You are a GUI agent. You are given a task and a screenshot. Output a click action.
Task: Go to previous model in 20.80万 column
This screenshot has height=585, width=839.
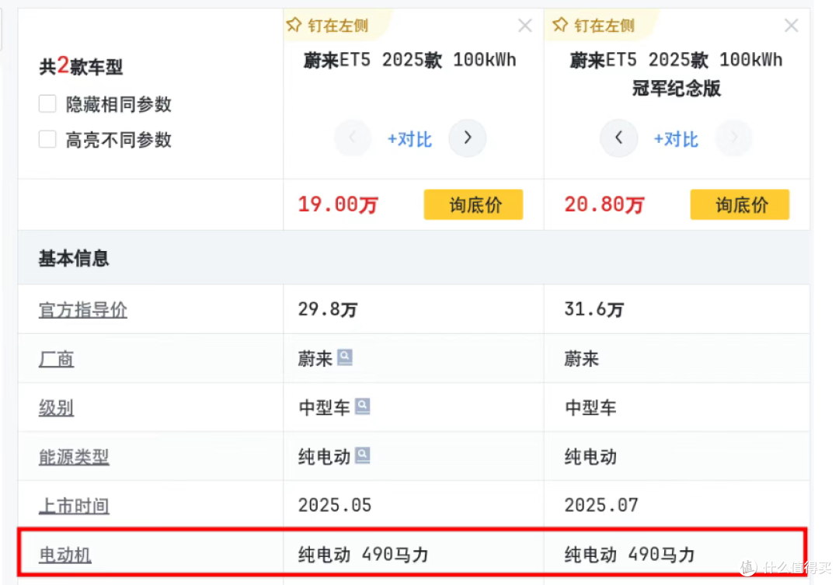pos(618,138)
